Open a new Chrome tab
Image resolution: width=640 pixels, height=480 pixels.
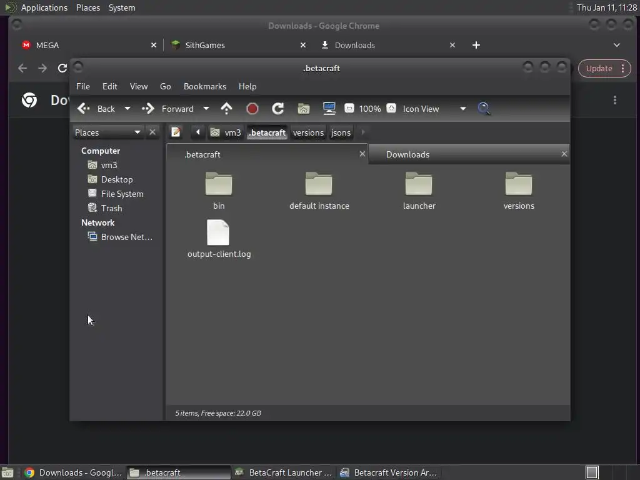[476, 45]
